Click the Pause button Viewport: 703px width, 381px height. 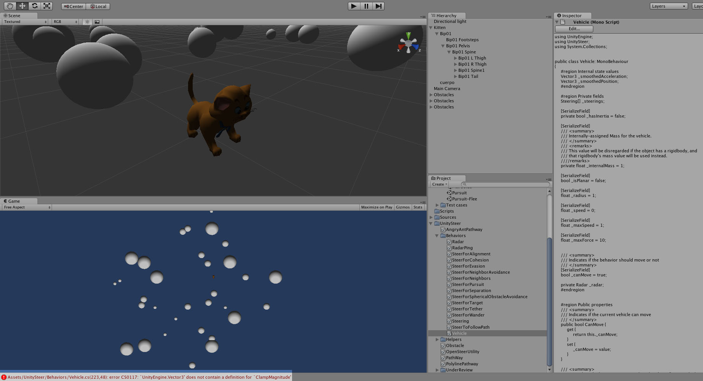click(x=366, y=6)
